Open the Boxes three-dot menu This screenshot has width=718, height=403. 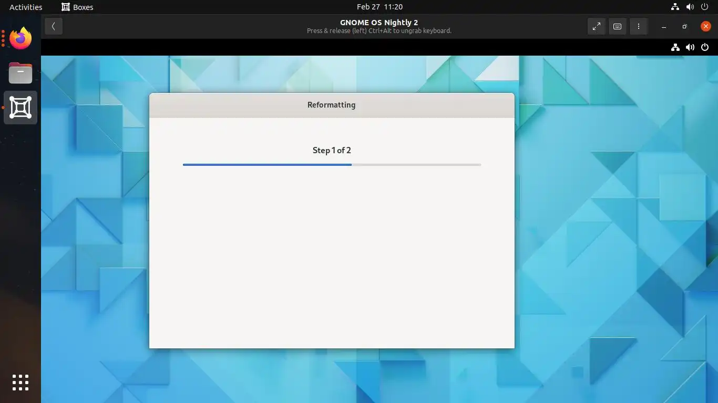639,26
